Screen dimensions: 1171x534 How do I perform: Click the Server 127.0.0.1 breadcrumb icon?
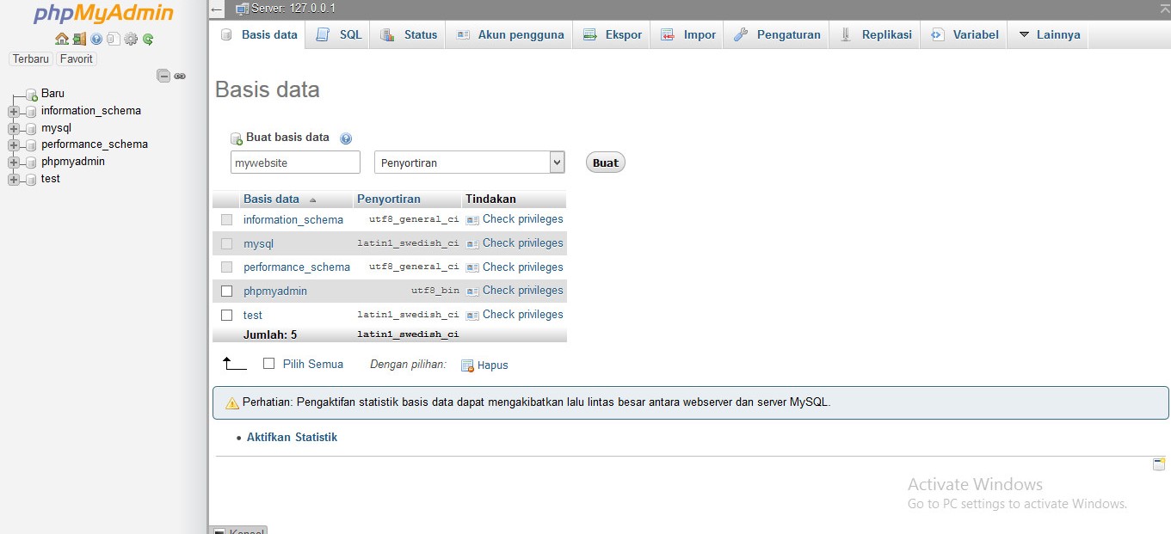point(242,9)
